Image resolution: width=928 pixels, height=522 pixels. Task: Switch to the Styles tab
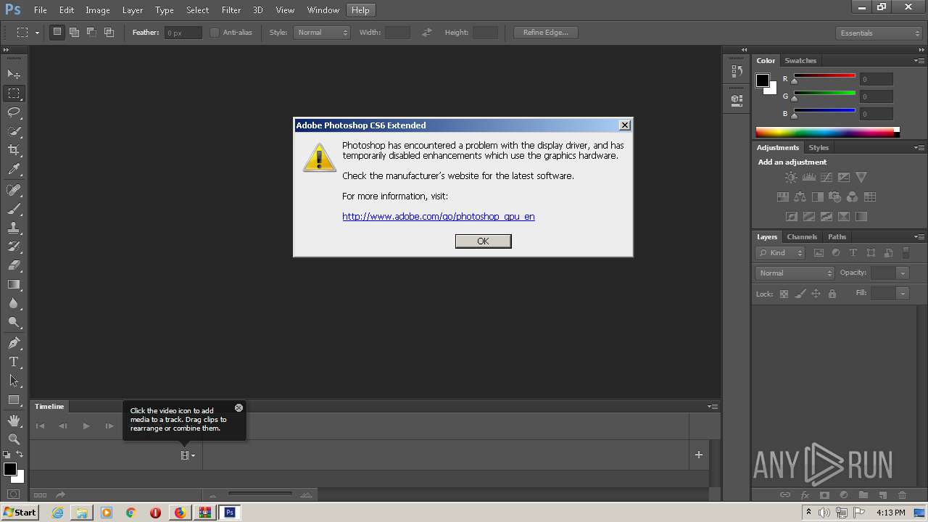(x=819, y=148)
